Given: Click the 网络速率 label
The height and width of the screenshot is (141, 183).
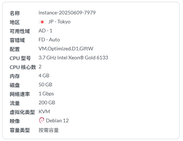Looking at the screenshot, I should (x=20, y=94).
